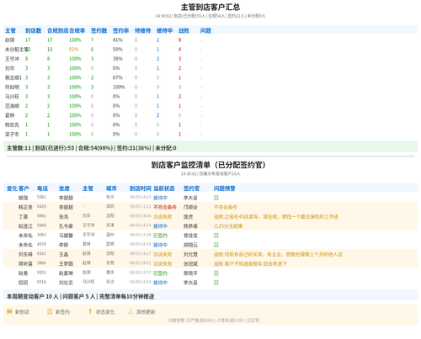Click the 15分无结果 warning in row 5069
This screenshot has width=421, height=339.
[228, 226]
